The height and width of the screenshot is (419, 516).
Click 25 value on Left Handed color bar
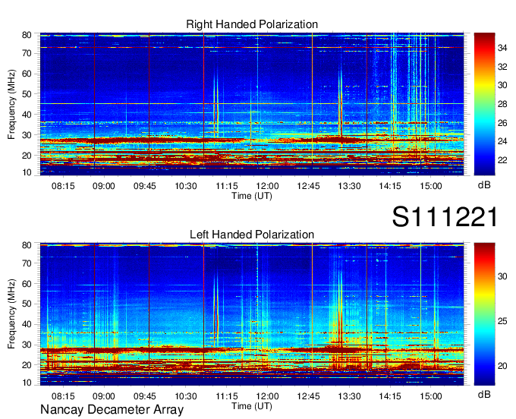(502, 321)
